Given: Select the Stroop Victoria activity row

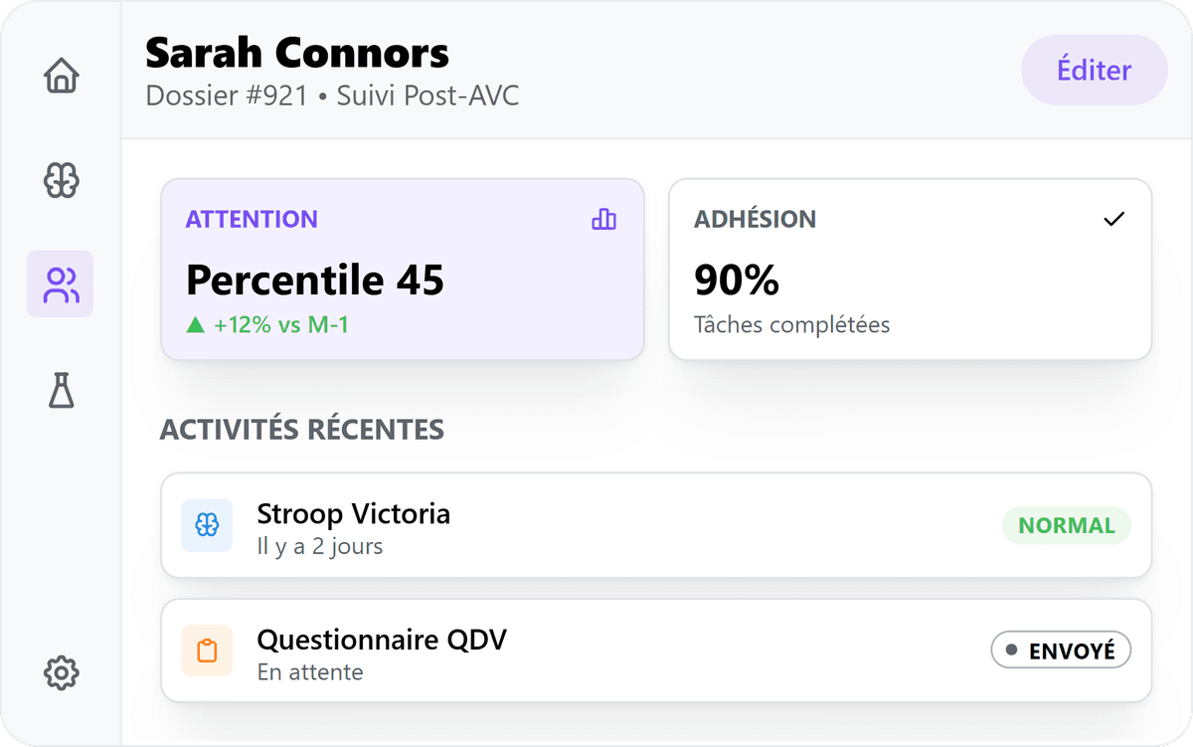Looking at the screenshot, I should 656,525.
